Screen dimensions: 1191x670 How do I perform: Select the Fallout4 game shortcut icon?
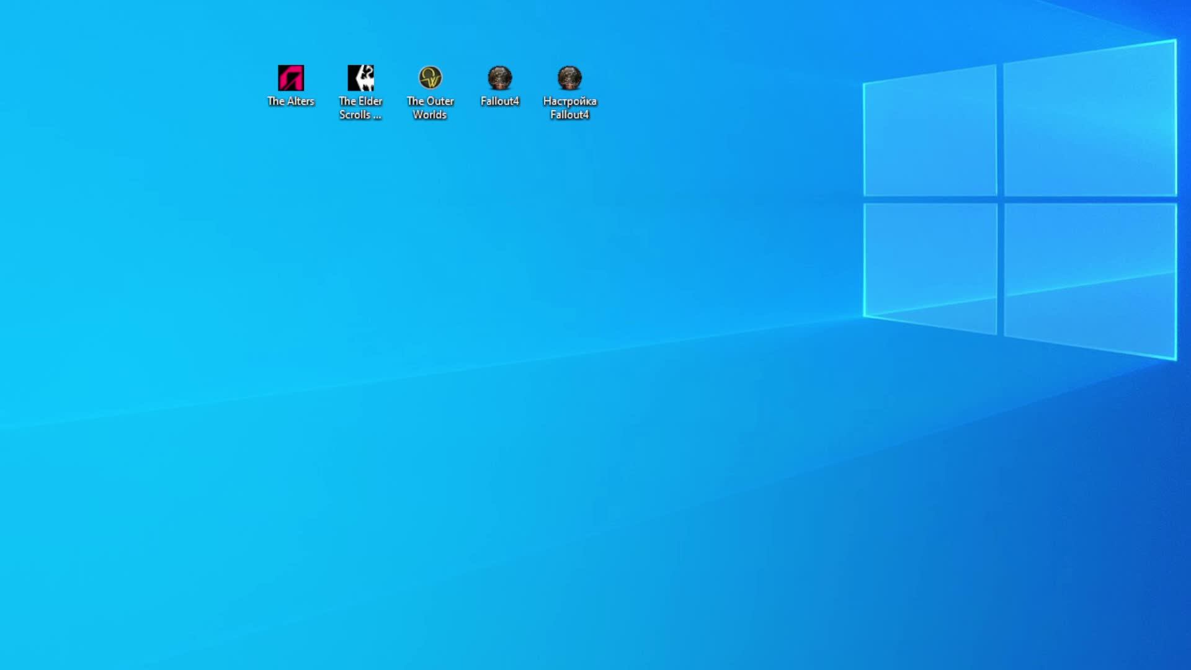pyautogui.click(x=499, y=78)
